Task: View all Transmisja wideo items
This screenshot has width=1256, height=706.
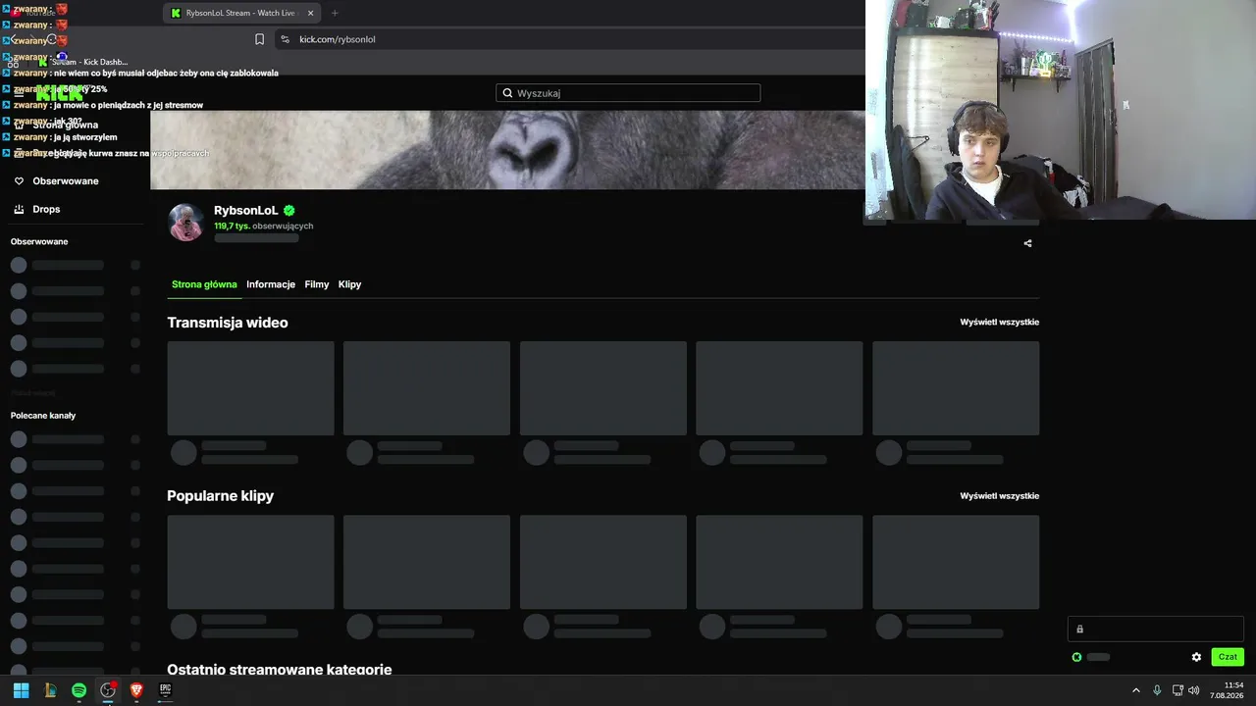Action: point(1000,322)
